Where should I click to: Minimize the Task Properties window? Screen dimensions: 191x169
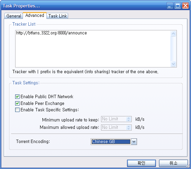tap(170, 6)
